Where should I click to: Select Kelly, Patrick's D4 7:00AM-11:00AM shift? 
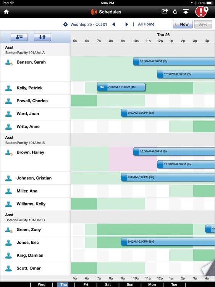point(121,87)
